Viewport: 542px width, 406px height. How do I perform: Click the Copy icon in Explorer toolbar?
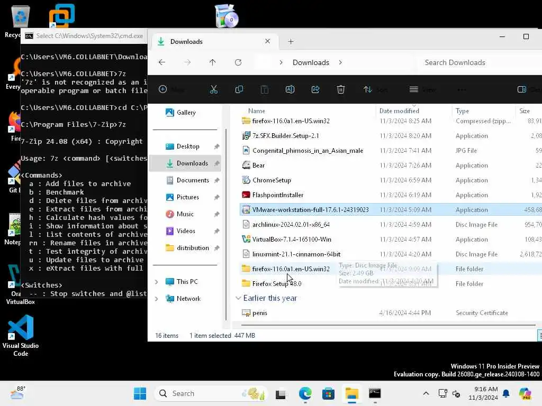pos(239,90)
